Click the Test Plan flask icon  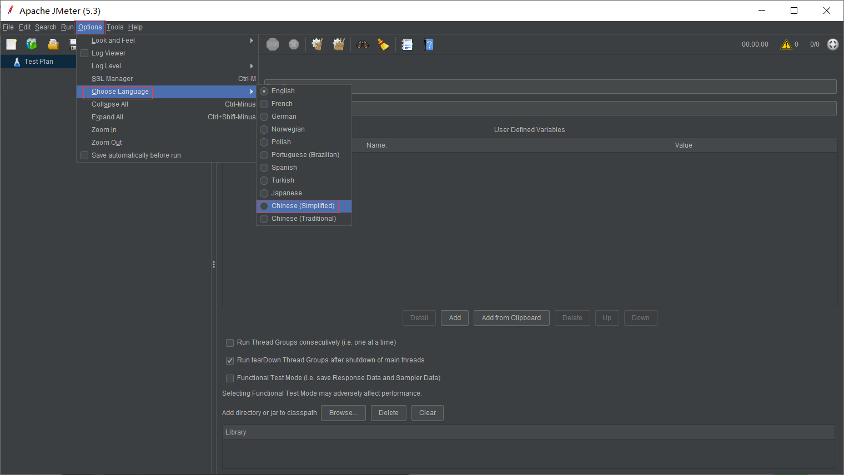point(17,62)
